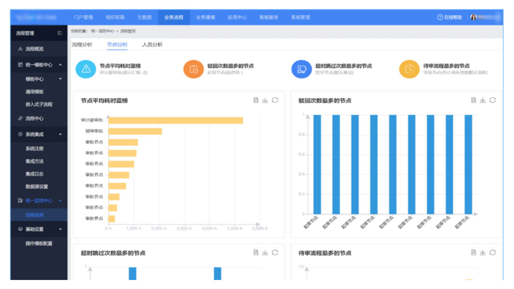Viewport: 514px width, 289px height.
Task: Download the 驳回次数最多的节点 chart
Action: [483, 100]
